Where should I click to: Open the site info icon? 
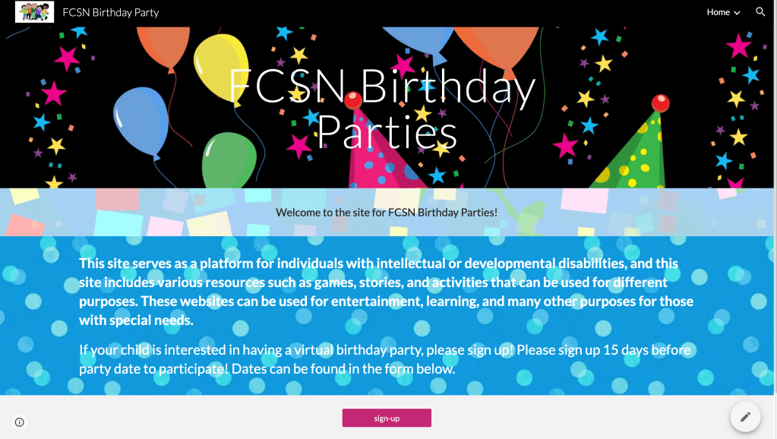click(20, 422)
